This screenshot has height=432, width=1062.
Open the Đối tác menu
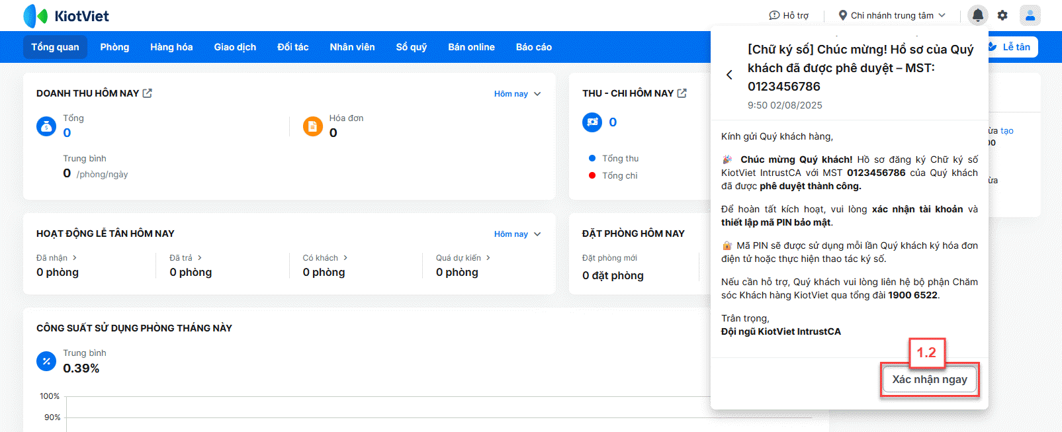[x=293, y=47]
